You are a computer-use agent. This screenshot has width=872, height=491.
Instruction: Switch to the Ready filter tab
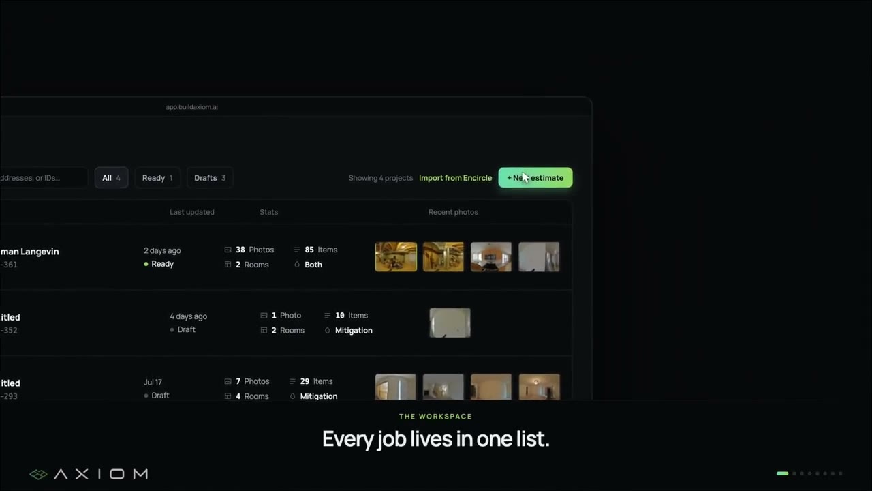point(157,178)
